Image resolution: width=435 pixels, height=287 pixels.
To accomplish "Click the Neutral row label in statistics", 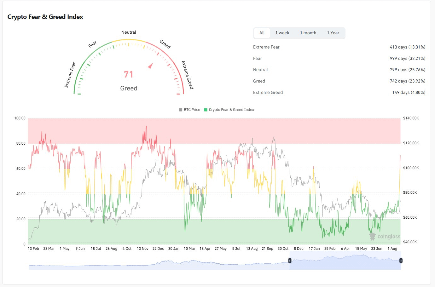I will [x=260, y=70].
